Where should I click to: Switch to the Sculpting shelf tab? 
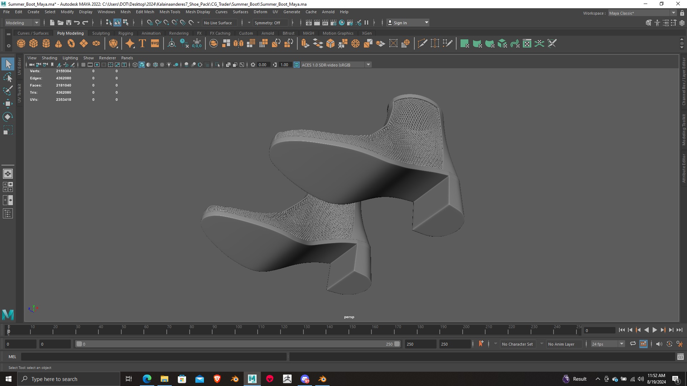pos(101,33)
